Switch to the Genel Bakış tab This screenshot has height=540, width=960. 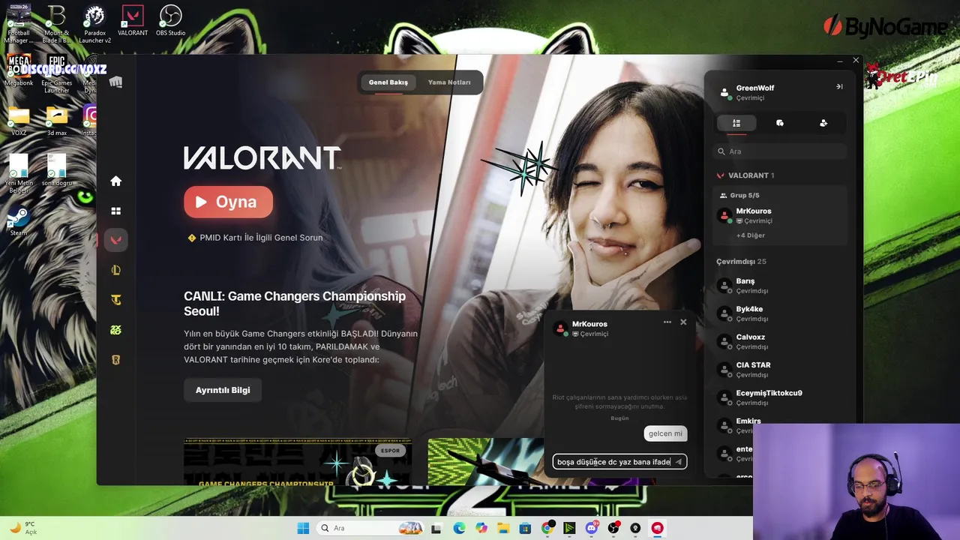pyautogui.click(x=388, y=82)
